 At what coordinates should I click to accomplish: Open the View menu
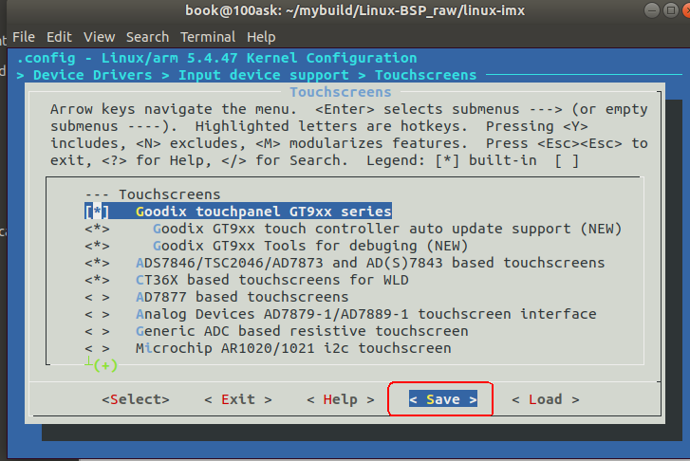[99, 37]
